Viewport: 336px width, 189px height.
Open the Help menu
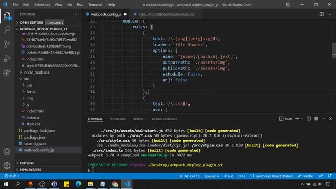(111, 5)
